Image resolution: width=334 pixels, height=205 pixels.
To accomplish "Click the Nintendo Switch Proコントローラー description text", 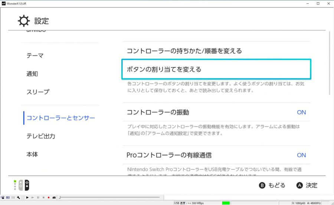I will (x=214, y=172).
